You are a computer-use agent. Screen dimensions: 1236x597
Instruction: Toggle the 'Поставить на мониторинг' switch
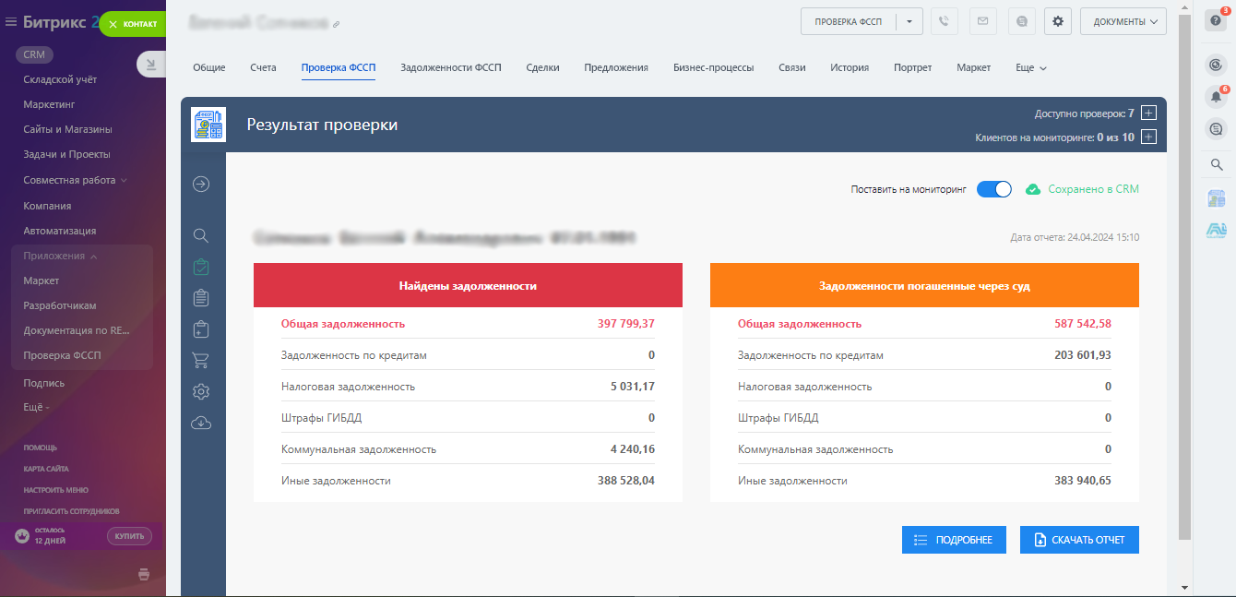[993, 189]
